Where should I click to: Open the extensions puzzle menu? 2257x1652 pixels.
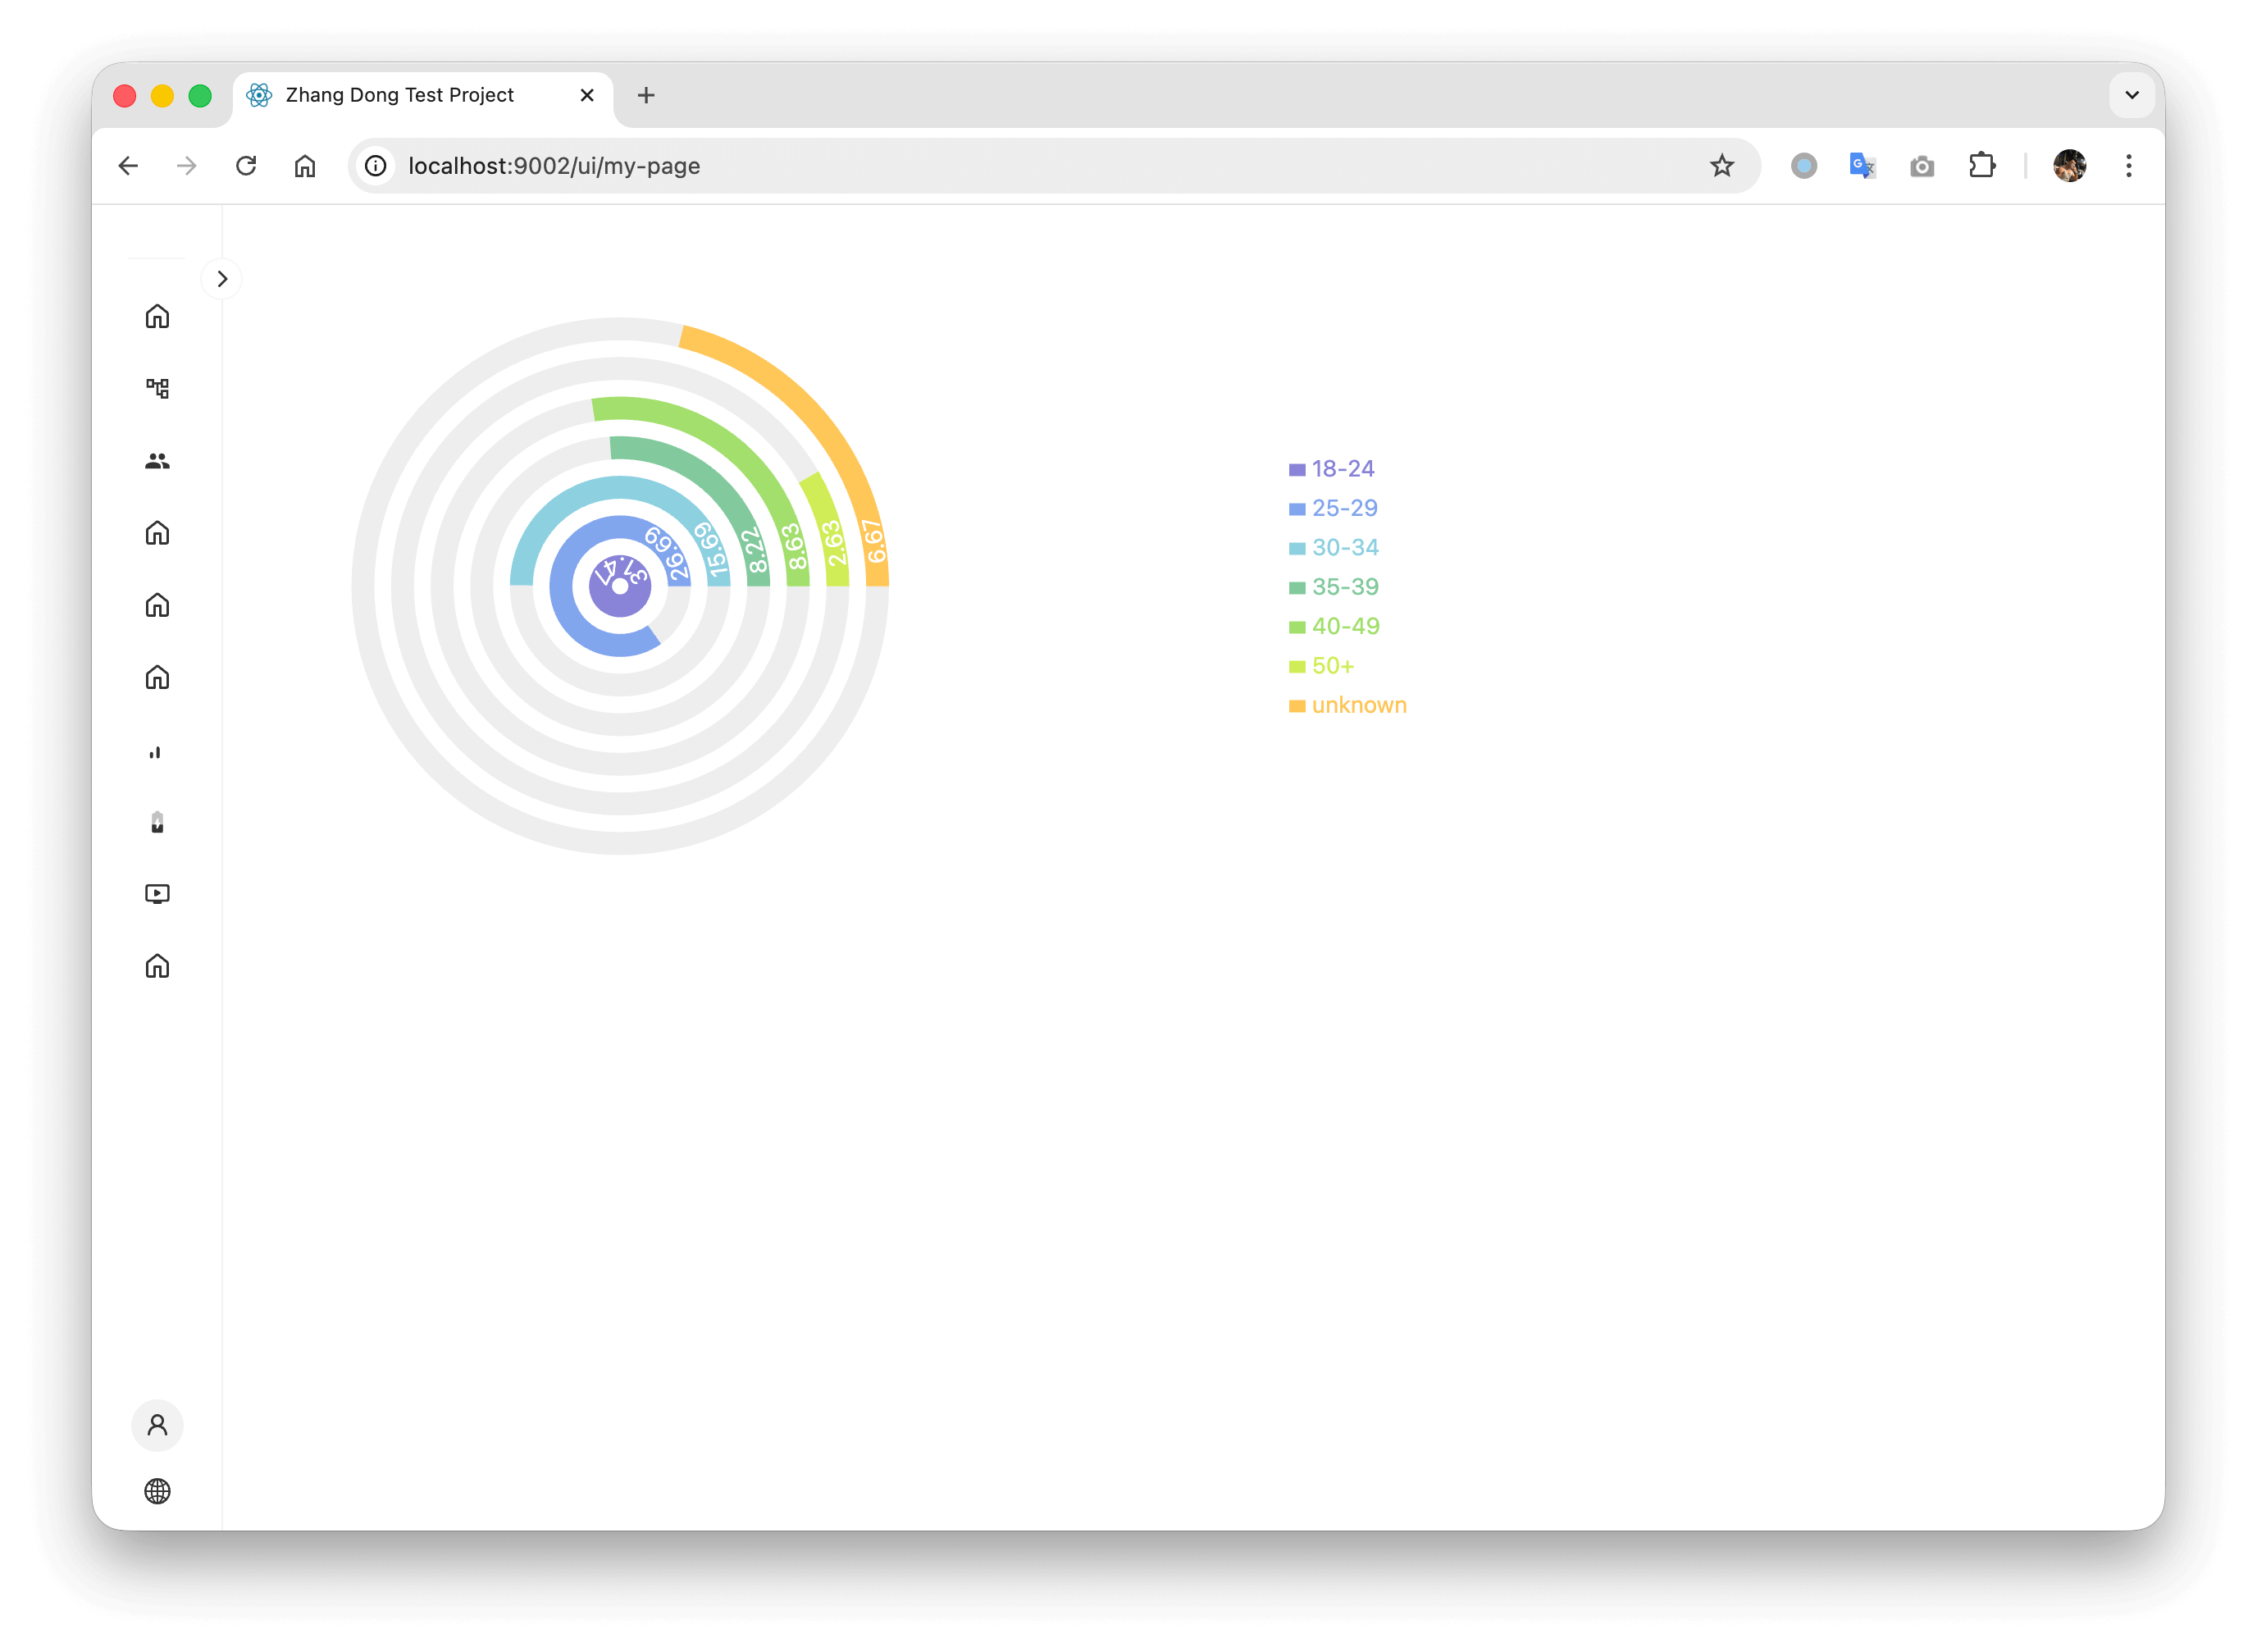coord(1982,166)
